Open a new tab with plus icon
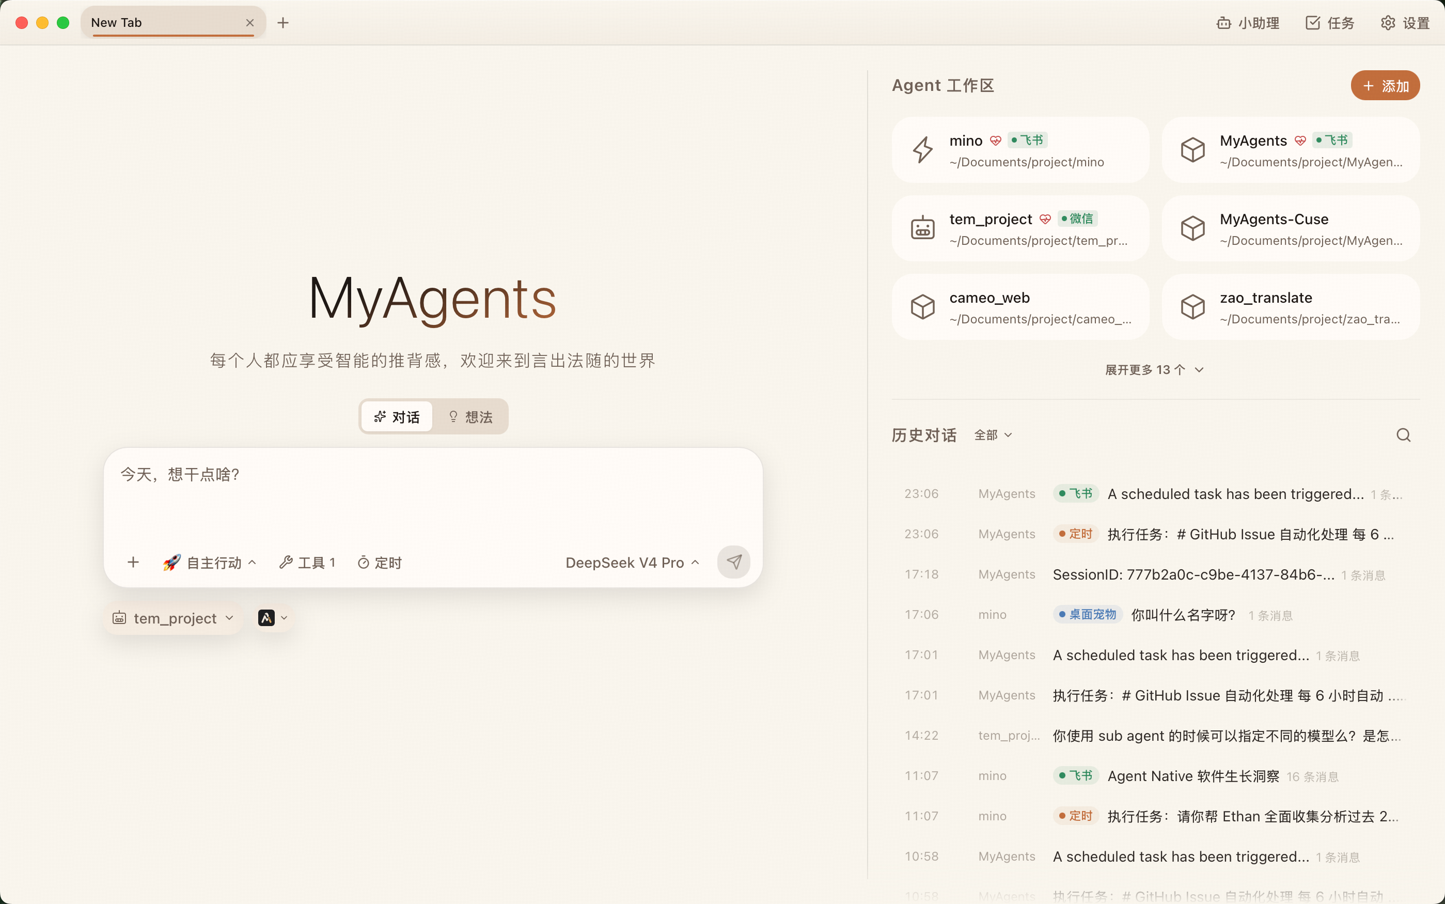Viewport: 1445px width, 904px height. click(282, 23)
